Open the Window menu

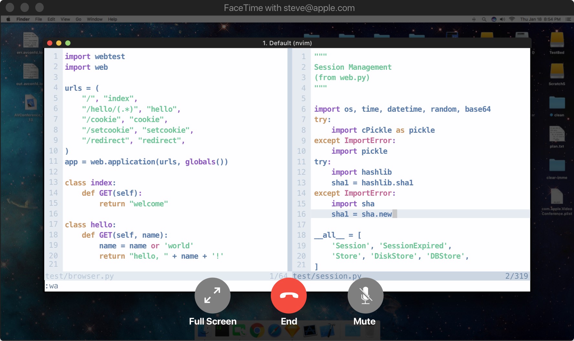[x=95, y=19]
